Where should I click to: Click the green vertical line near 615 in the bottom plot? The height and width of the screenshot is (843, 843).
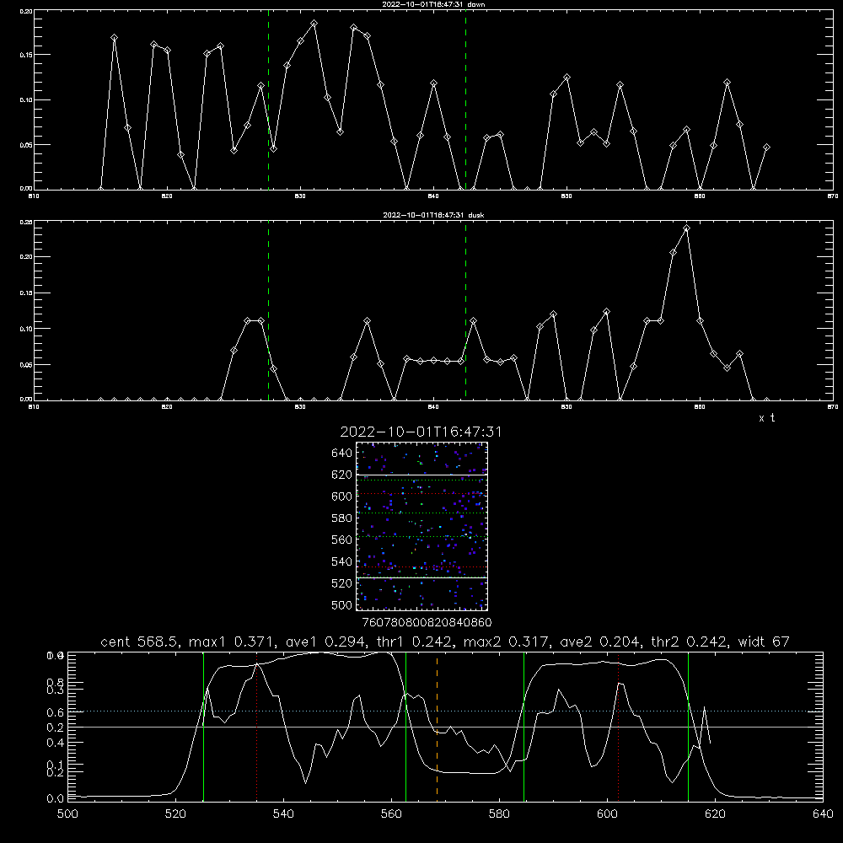pyautogui.click(x=688, y=726)
